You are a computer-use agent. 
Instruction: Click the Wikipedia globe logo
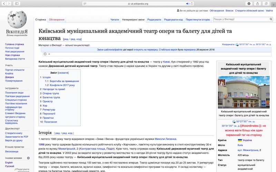point(17,20)
